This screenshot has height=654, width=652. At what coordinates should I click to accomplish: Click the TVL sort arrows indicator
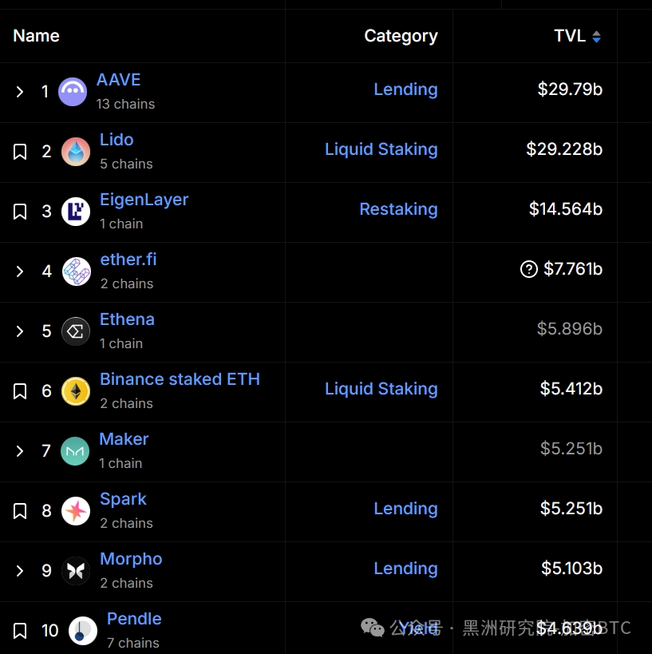click(x=597, y=37)
